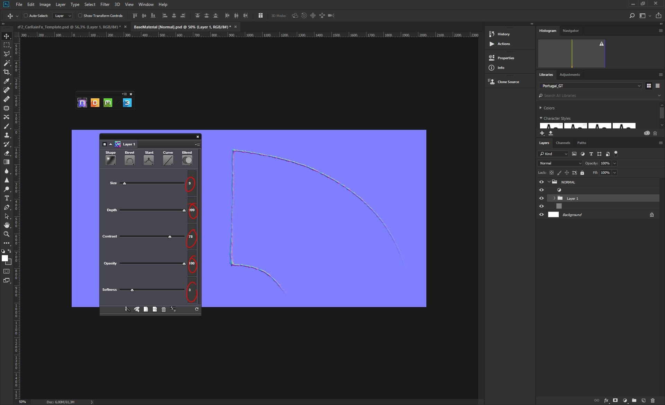The height and width of the screenshot is (405, 665).
Task: Select the Lasso tool
Action: (7, 54)
